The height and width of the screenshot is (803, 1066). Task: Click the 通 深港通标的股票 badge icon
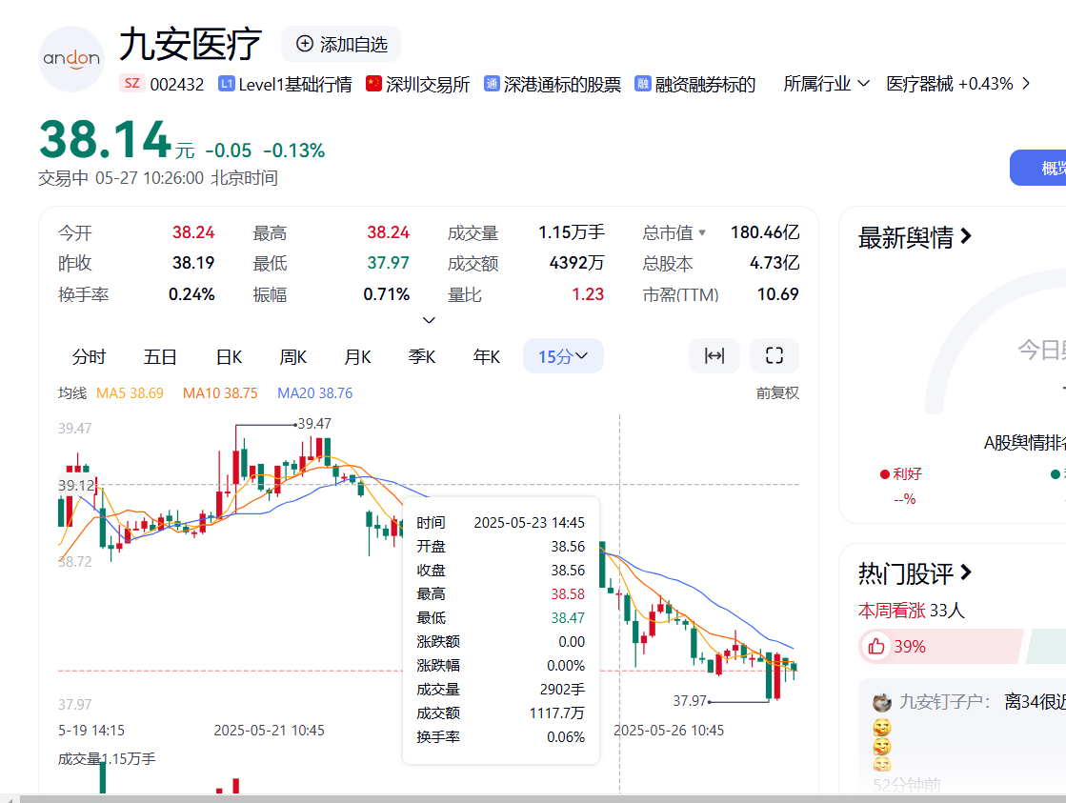(492, 84)
